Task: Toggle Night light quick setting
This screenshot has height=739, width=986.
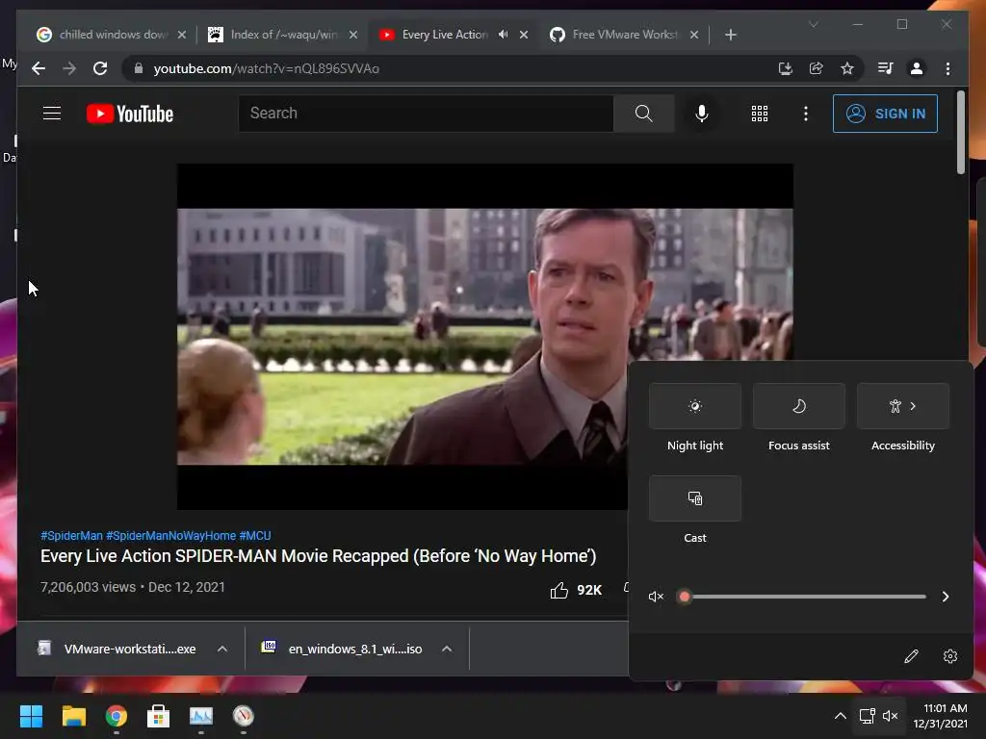Action: pyautogui.click(x=695, y=406)
